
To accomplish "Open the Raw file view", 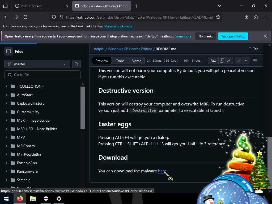I will pyautogui.click(x=213, y=61).
